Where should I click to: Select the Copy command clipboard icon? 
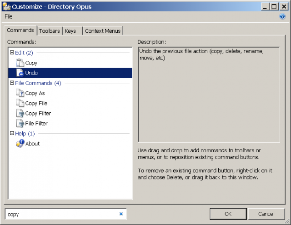coord(20,63)
